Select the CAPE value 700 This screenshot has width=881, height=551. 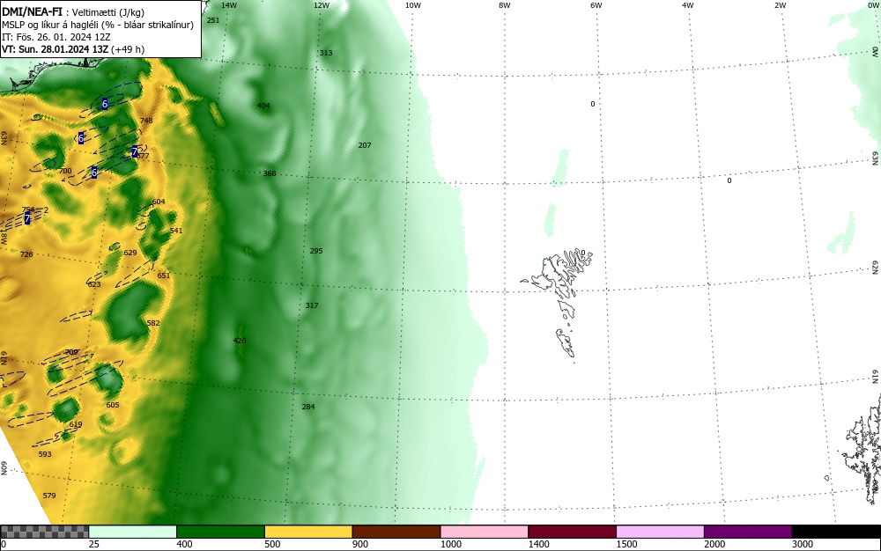[65, 171]
